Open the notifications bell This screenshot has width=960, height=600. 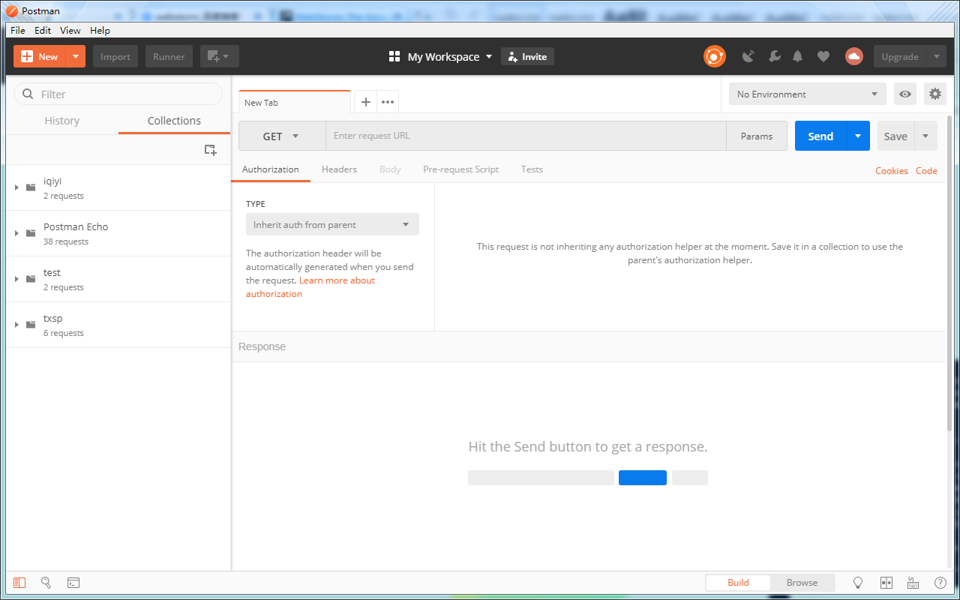coord(798,56)
